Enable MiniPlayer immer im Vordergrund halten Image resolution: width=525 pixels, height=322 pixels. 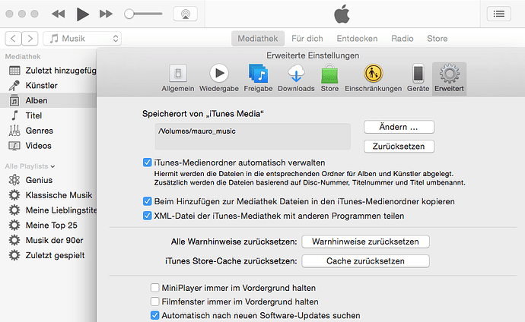coord(154,288)
